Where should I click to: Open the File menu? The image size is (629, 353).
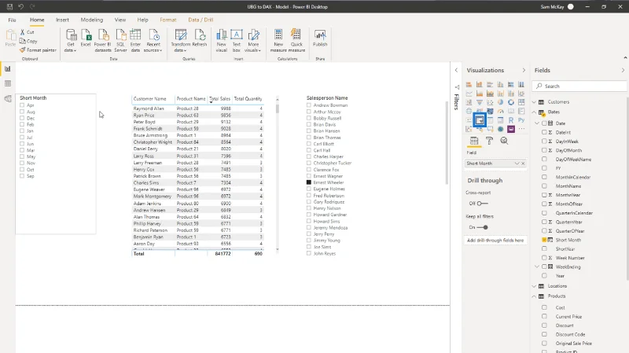pyautogui.click(x=12, y=20)
